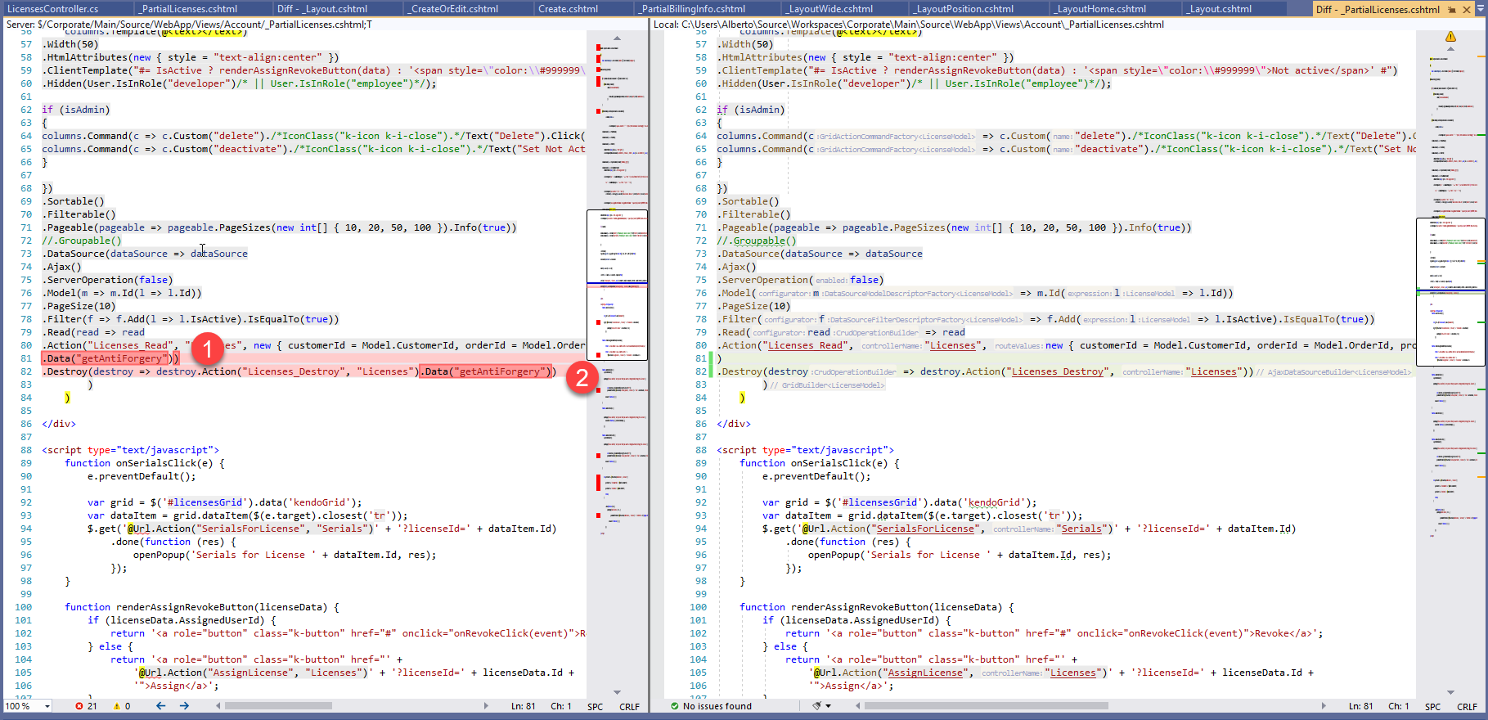Click right pane horizontal scroll right arrow
This screenshot has height=720, width=1488.
point(1324,706)
